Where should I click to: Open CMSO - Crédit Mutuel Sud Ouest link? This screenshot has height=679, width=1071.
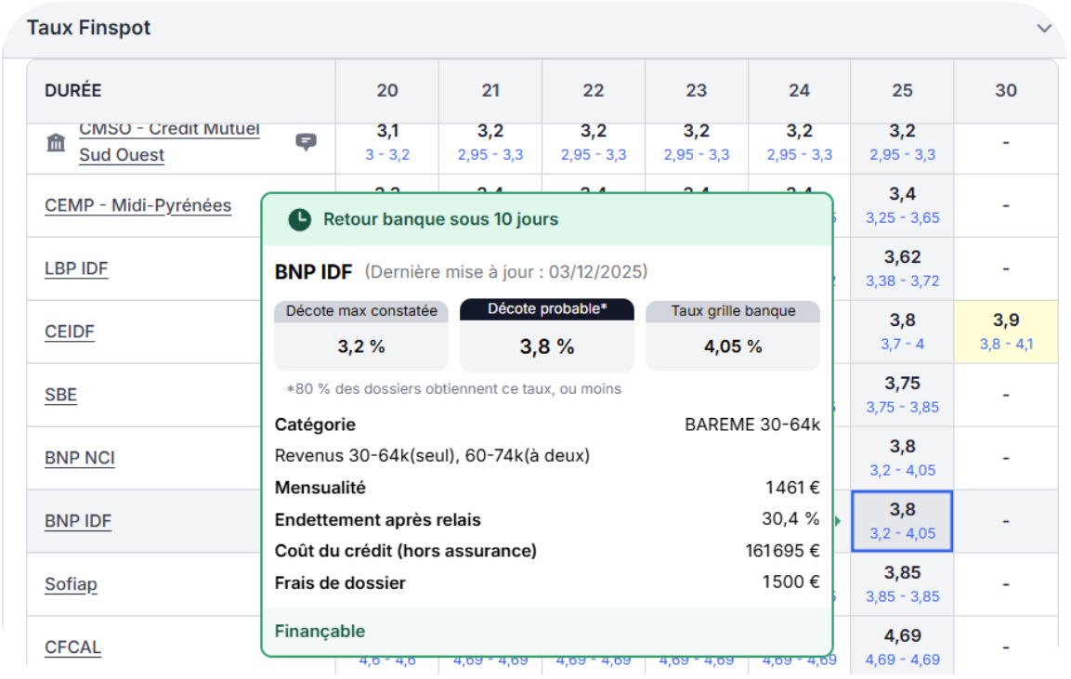click(x=169, y=142)
